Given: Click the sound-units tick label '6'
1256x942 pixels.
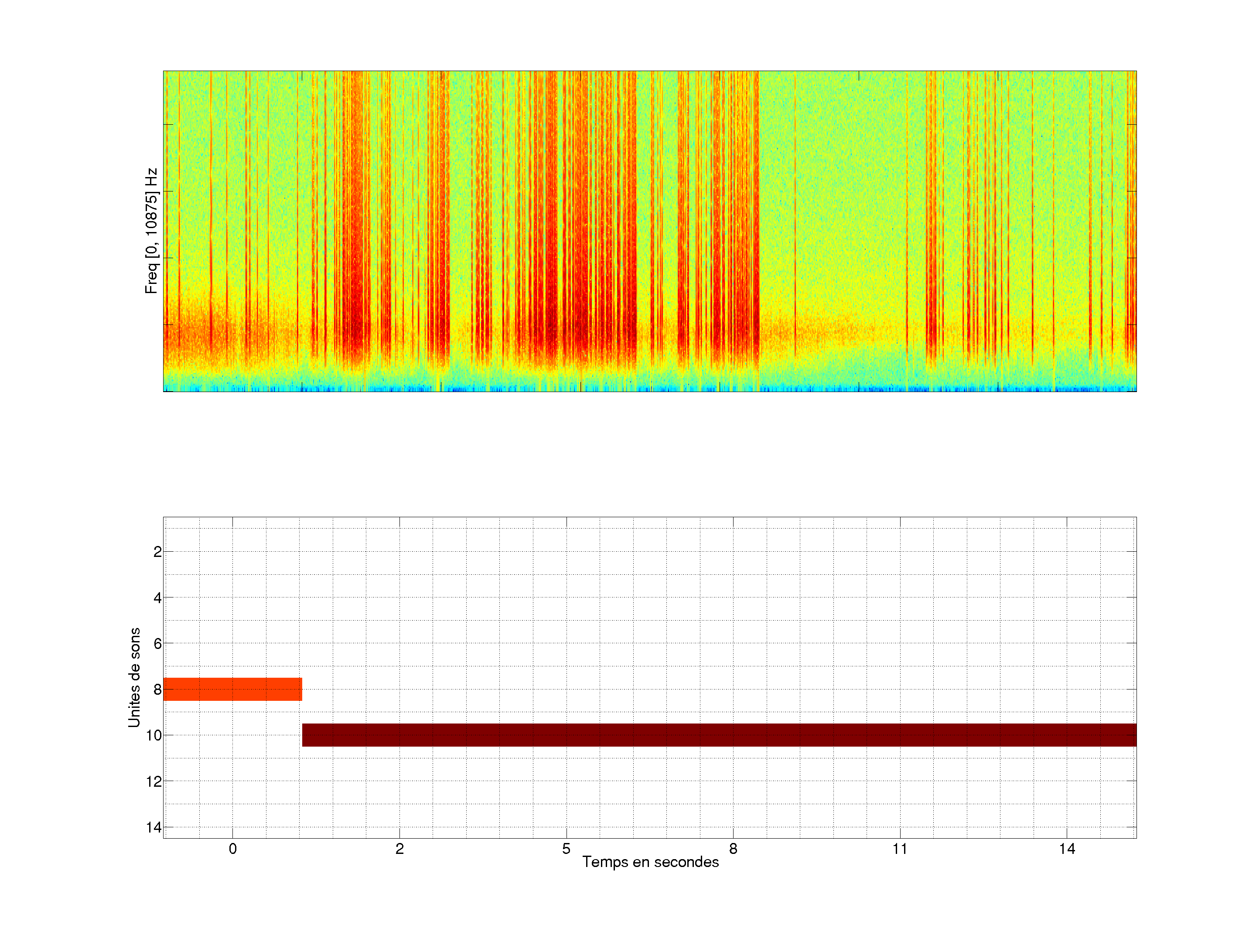Looking at the screenshot, I should tap(157, 644).
